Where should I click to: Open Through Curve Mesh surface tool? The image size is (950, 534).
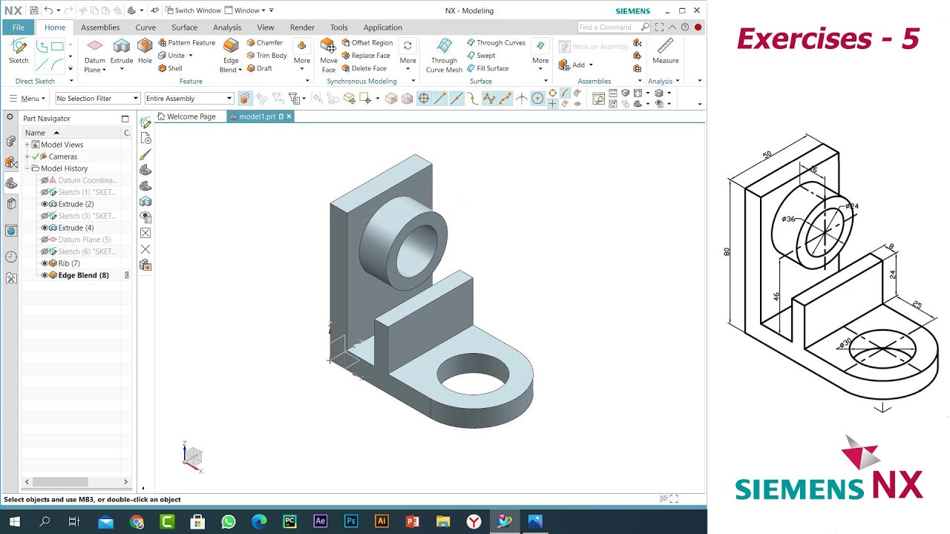[444, 56]
